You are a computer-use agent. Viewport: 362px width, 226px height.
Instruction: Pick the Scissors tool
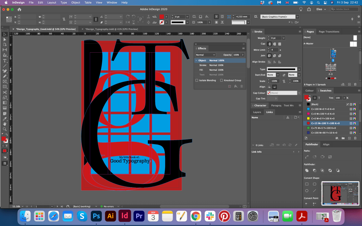tap(5, 92)
